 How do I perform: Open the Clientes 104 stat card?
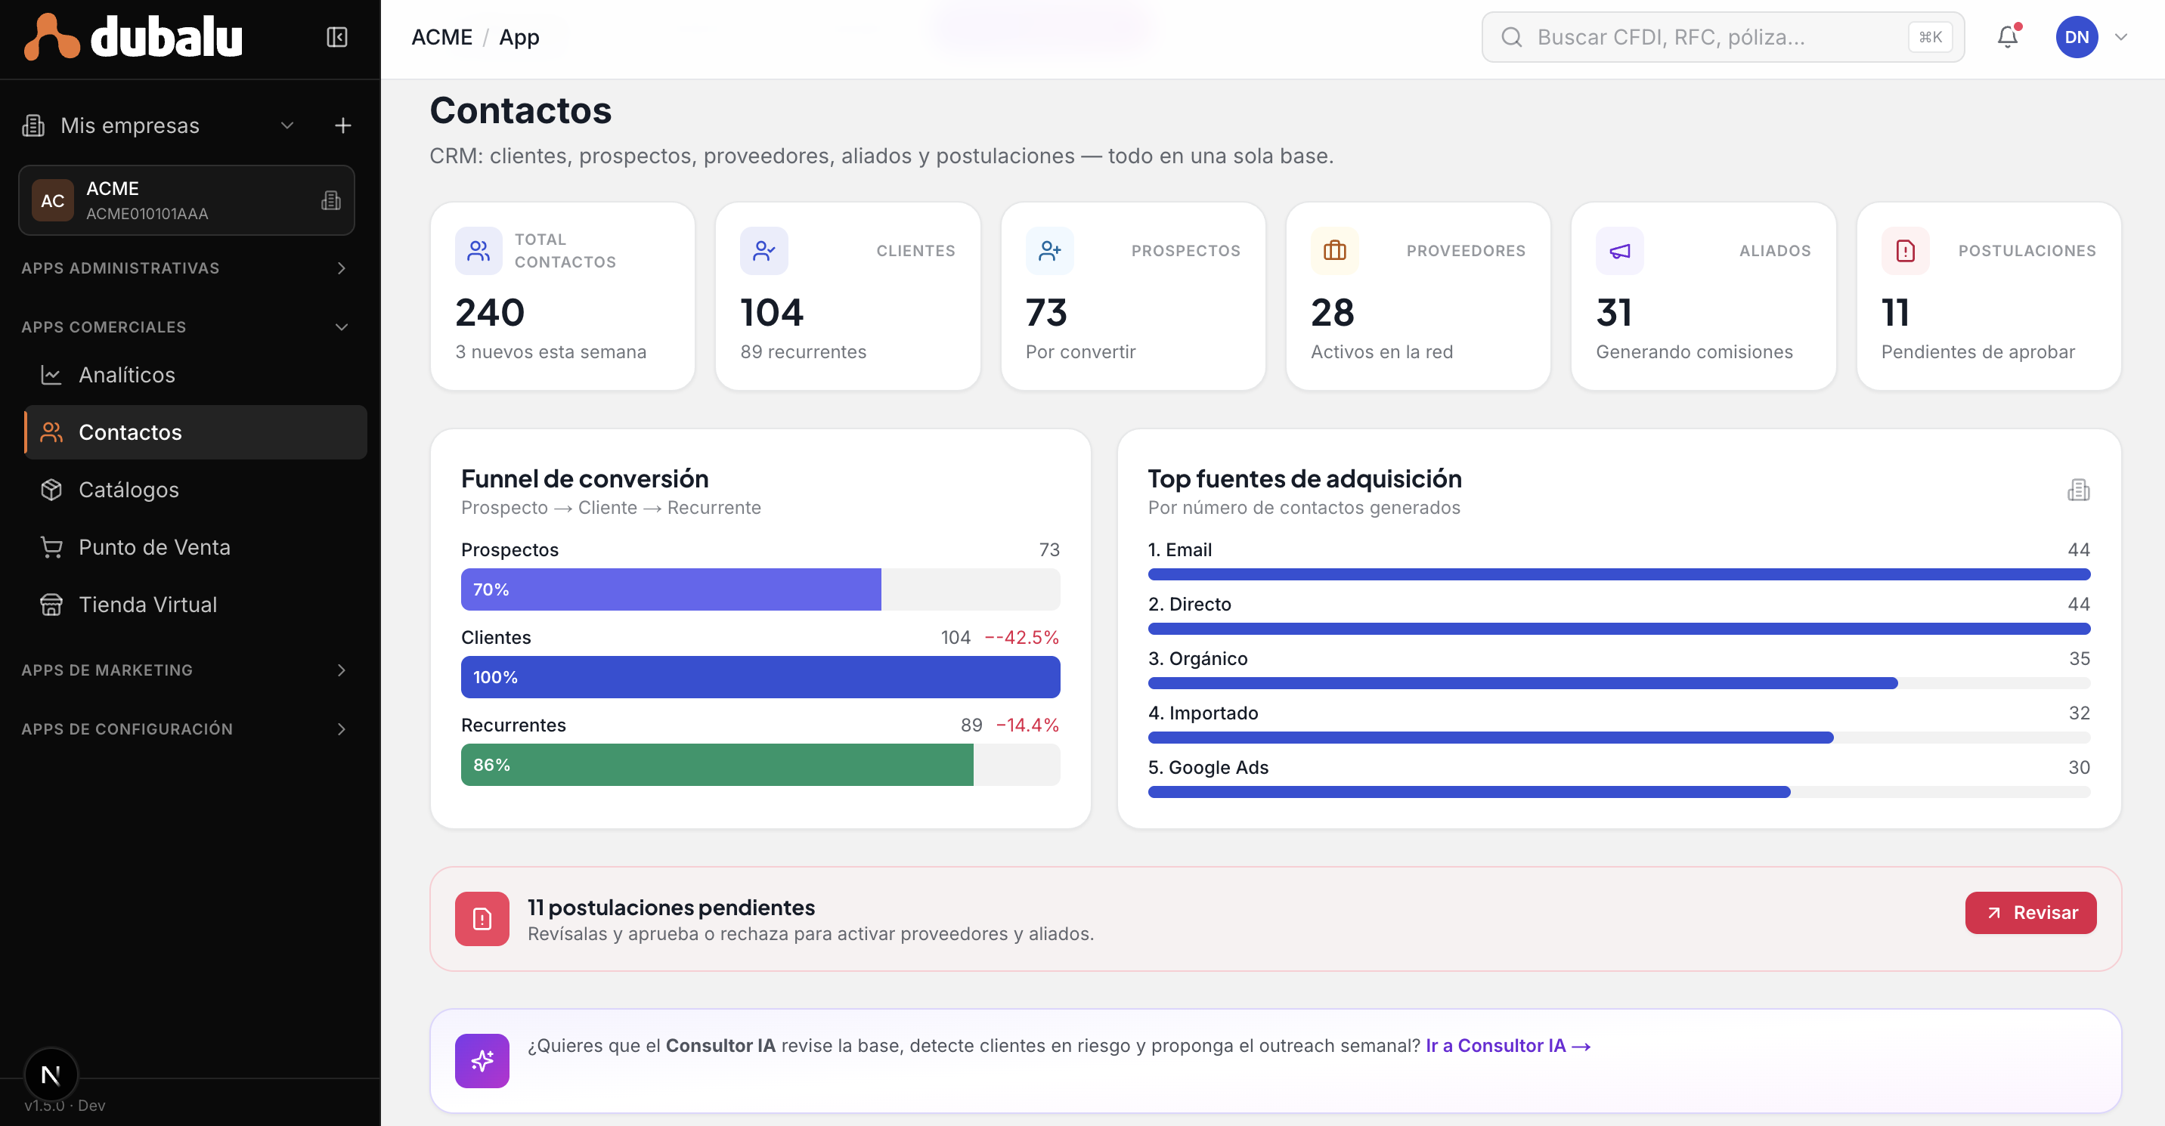(x=847, y=295)
